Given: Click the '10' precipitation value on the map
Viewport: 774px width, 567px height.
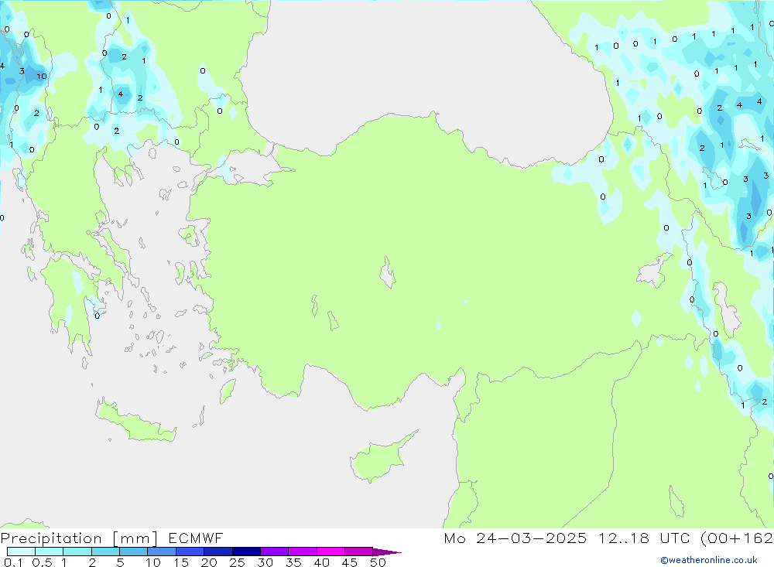Looking at the screenshot, I should click(x=42, y=76).
